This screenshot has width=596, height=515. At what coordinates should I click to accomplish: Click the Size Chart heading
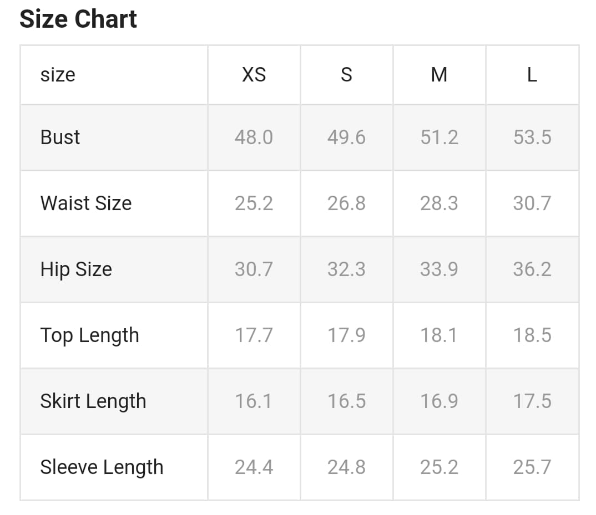point(78,19)
